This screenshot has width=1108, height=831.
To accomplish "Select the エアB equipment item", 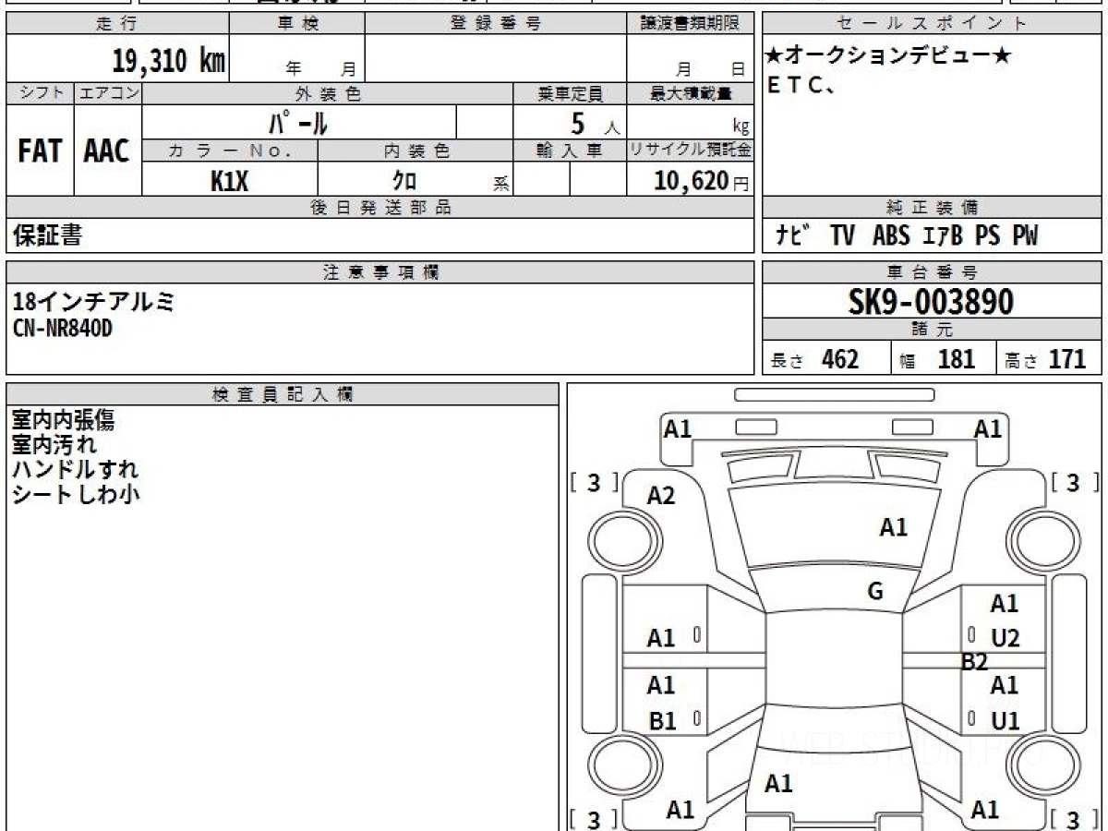I will click(943, 235).
